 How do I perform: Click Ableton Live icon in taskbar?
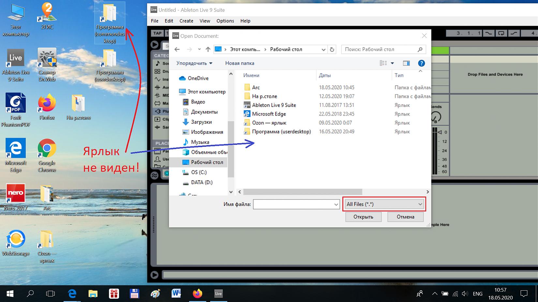tap(218, 294)
